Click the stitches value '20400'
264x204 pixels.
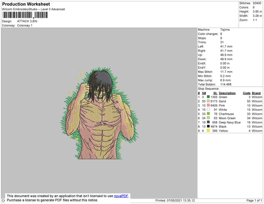click(x=257, y=3)
